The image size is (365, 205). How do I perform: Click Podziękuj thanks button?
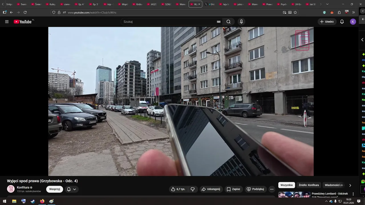click(255, 189)
